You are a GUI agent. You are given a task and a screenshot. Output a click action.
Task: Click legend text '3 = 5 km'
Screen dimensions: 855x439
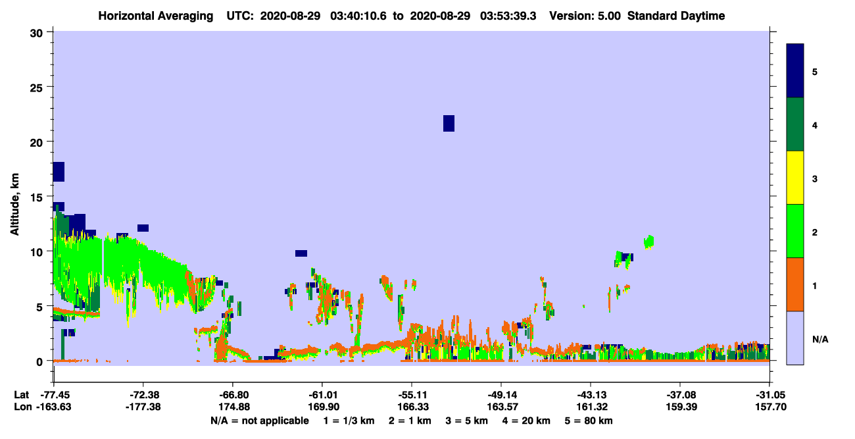tap(468, 421)
